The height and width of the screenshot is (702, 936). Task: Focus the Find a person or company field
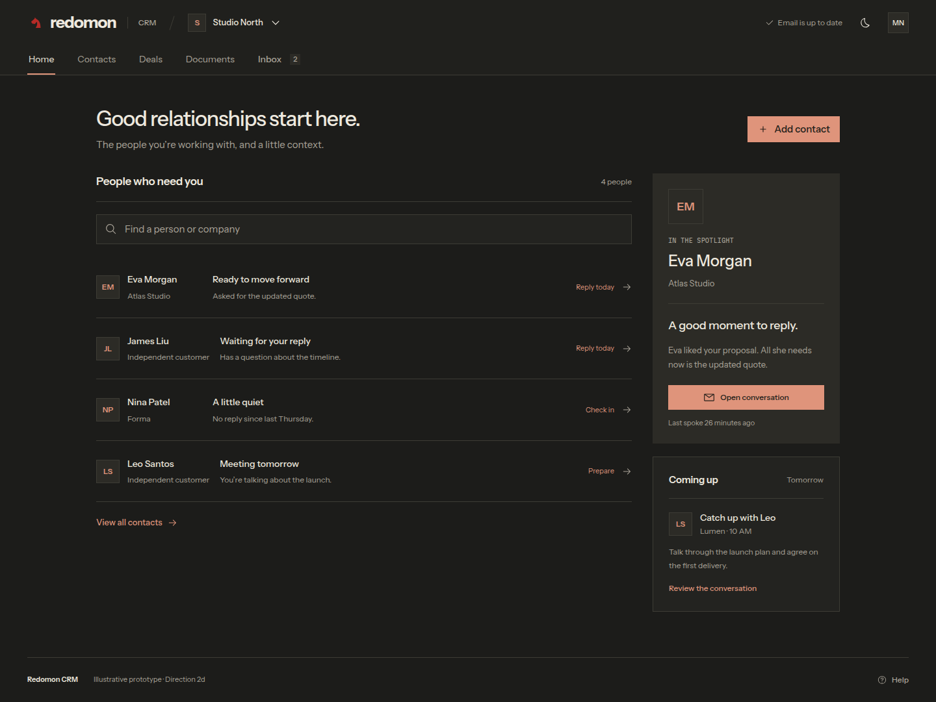click(x=364, y=229)
